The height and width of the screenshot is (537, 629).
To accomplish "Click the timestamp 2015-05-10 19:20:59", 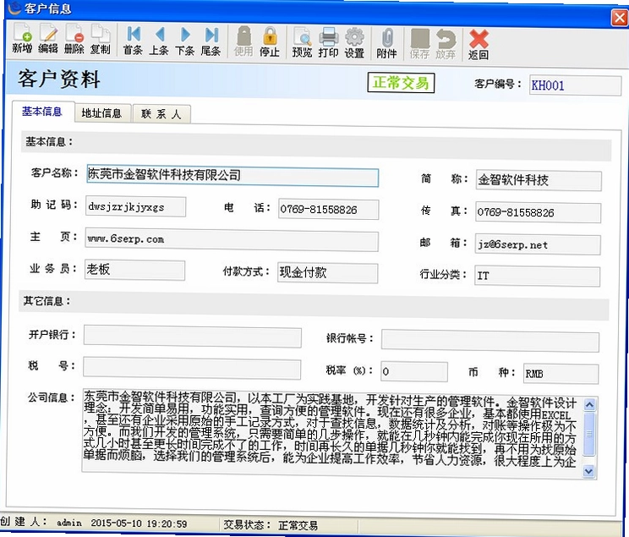I will coord(139,523).
